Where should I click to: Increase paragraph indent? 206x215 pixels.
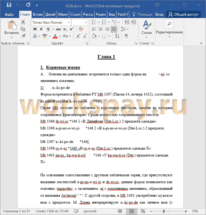click(134, 22)
